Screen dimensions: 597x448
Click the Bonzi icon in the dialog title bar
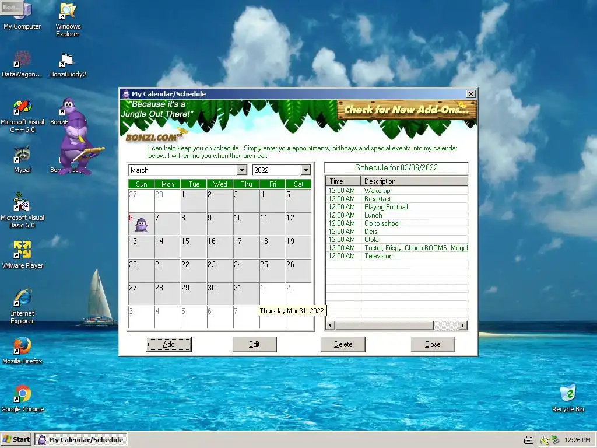126,94
